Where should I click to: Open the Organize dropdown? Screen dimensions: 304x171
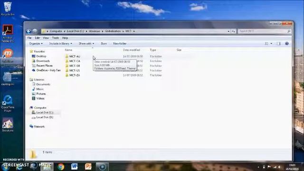[x=36, y=44]
